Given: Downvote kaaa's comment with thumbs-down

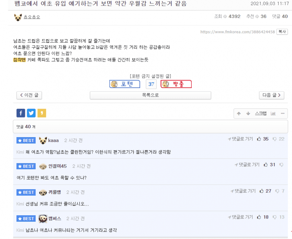Looking at the screenshot, I should 274,139.
